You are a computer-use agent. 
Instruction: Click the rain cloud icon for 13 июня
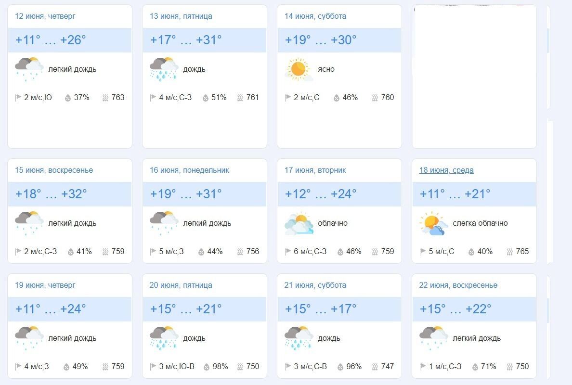(x=164, y=69)
